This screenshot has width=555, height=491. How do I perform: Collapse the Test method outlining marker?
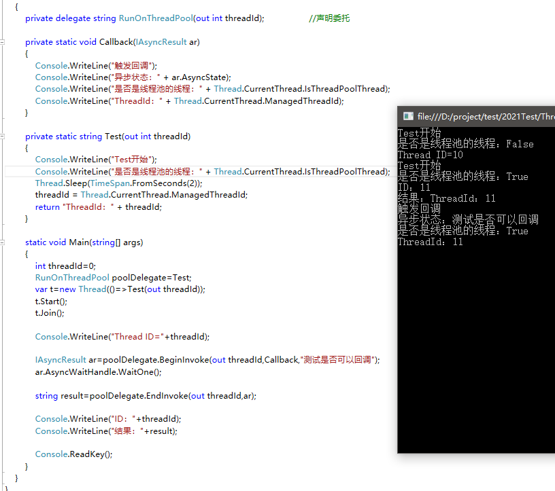2,137
